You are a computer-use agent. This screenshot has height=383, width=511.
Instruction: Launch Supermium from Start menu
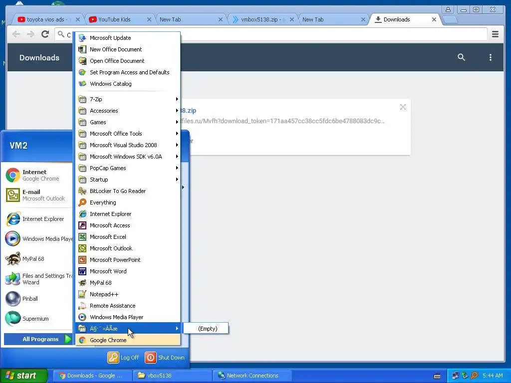point(38,319)
